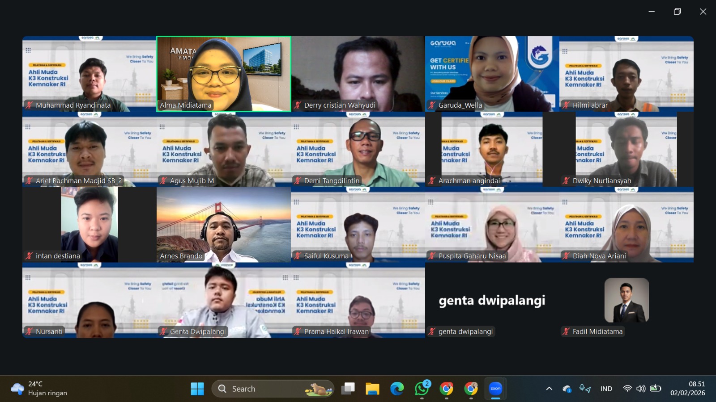Open the weather widget showing 24°C
This screenshot has height=402, width=716.
tap(39, 389)
